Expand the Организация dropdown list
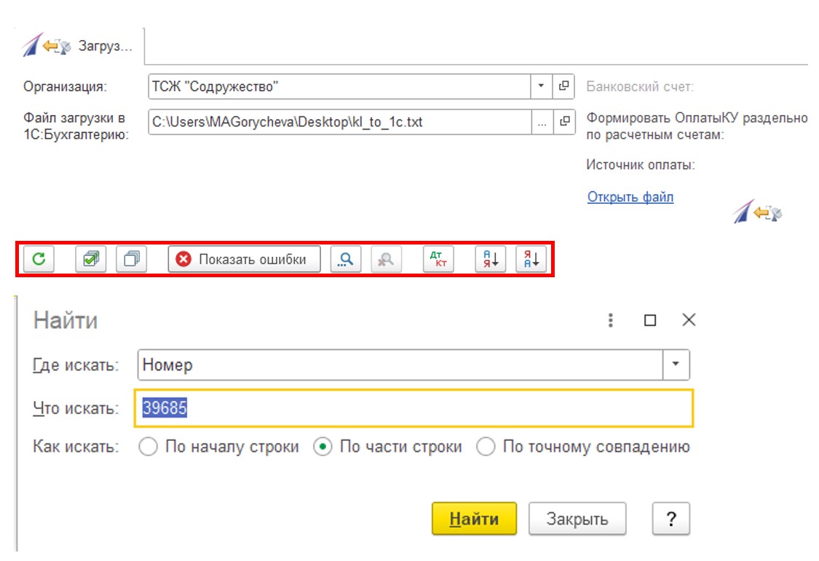 (x=542, y=86)
